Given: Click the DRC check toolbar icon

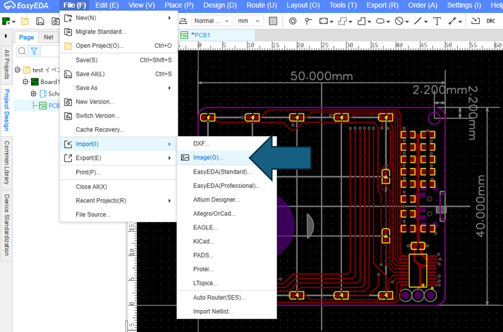Looking at the screenshot, I should [x=491, y=21].
